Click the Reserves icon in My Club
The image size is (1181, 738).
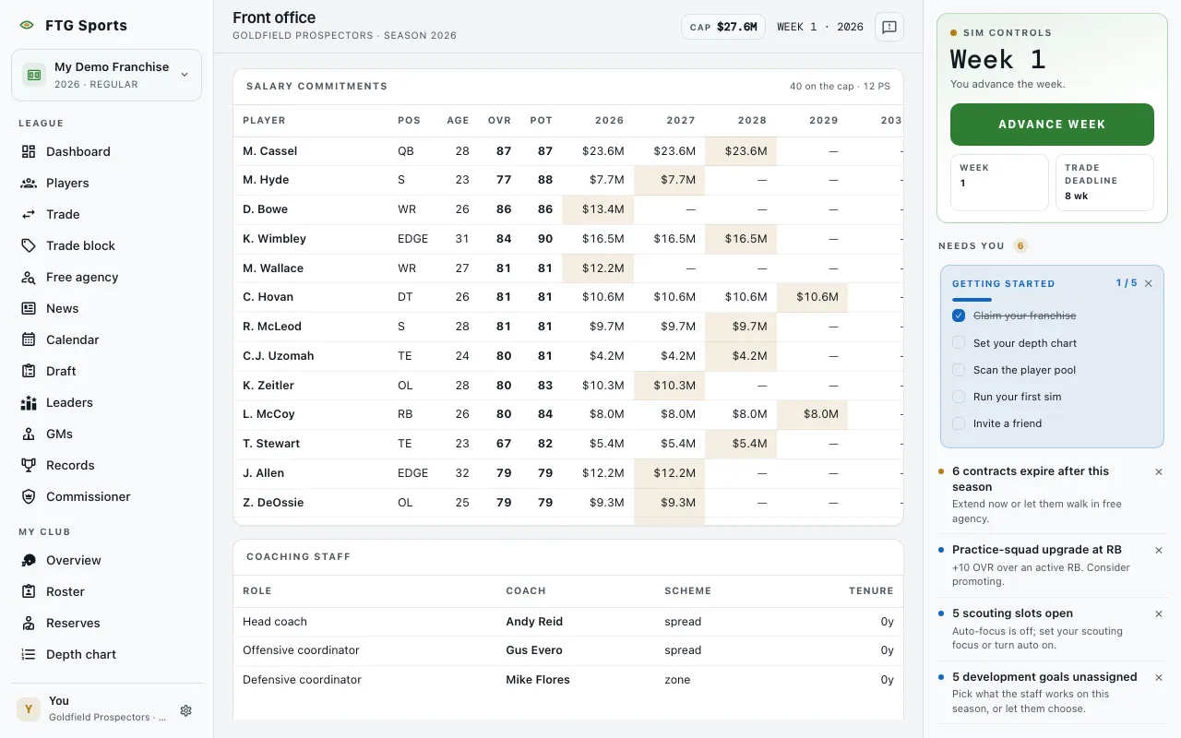click(29, 623)
